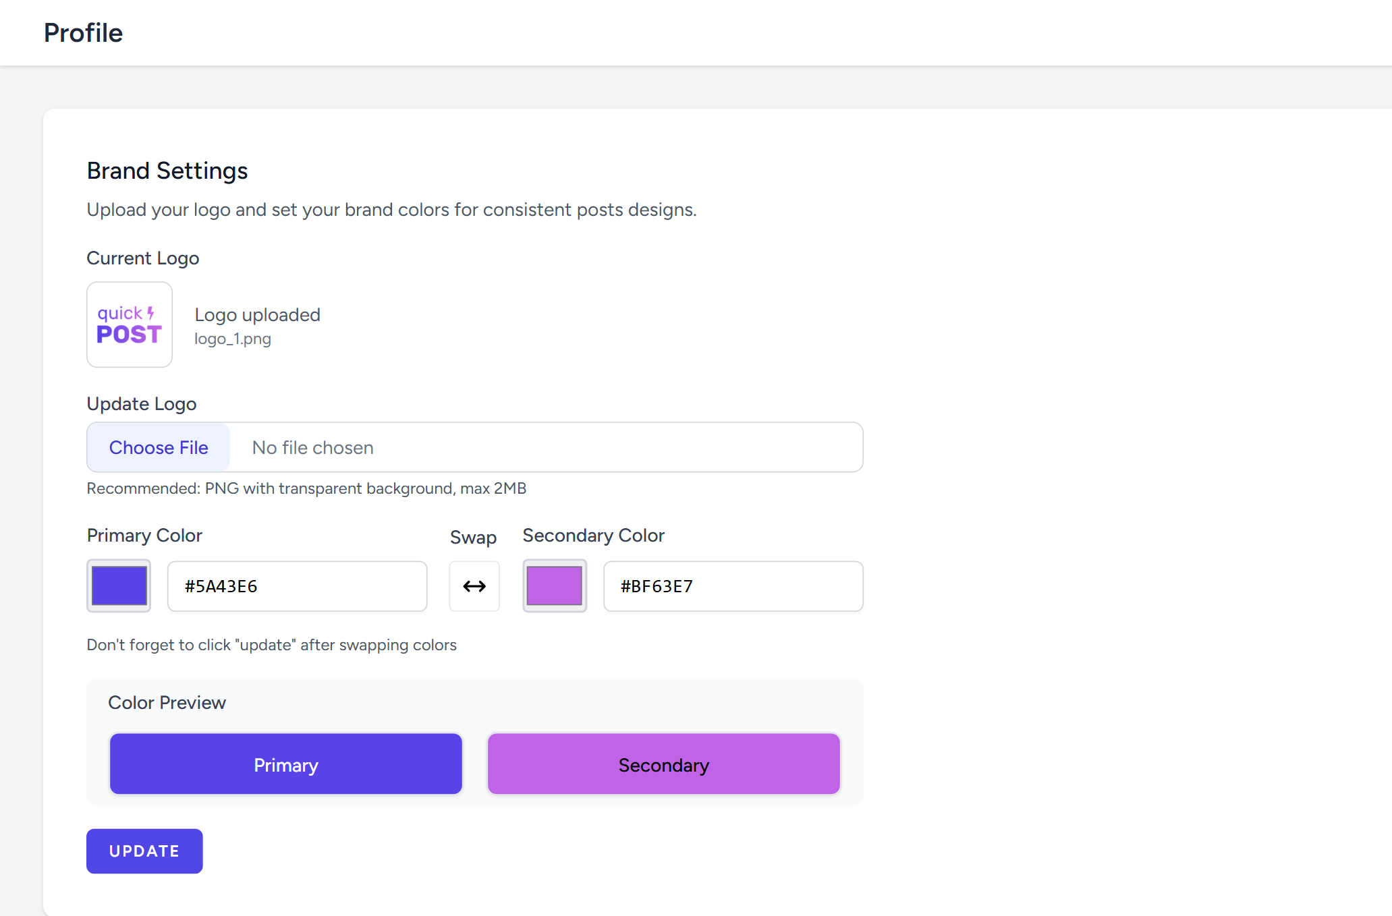The width and height of the screenshot is (1392, 916).
Task: Click the swap colors arrow icon
Action: point(474,586)
